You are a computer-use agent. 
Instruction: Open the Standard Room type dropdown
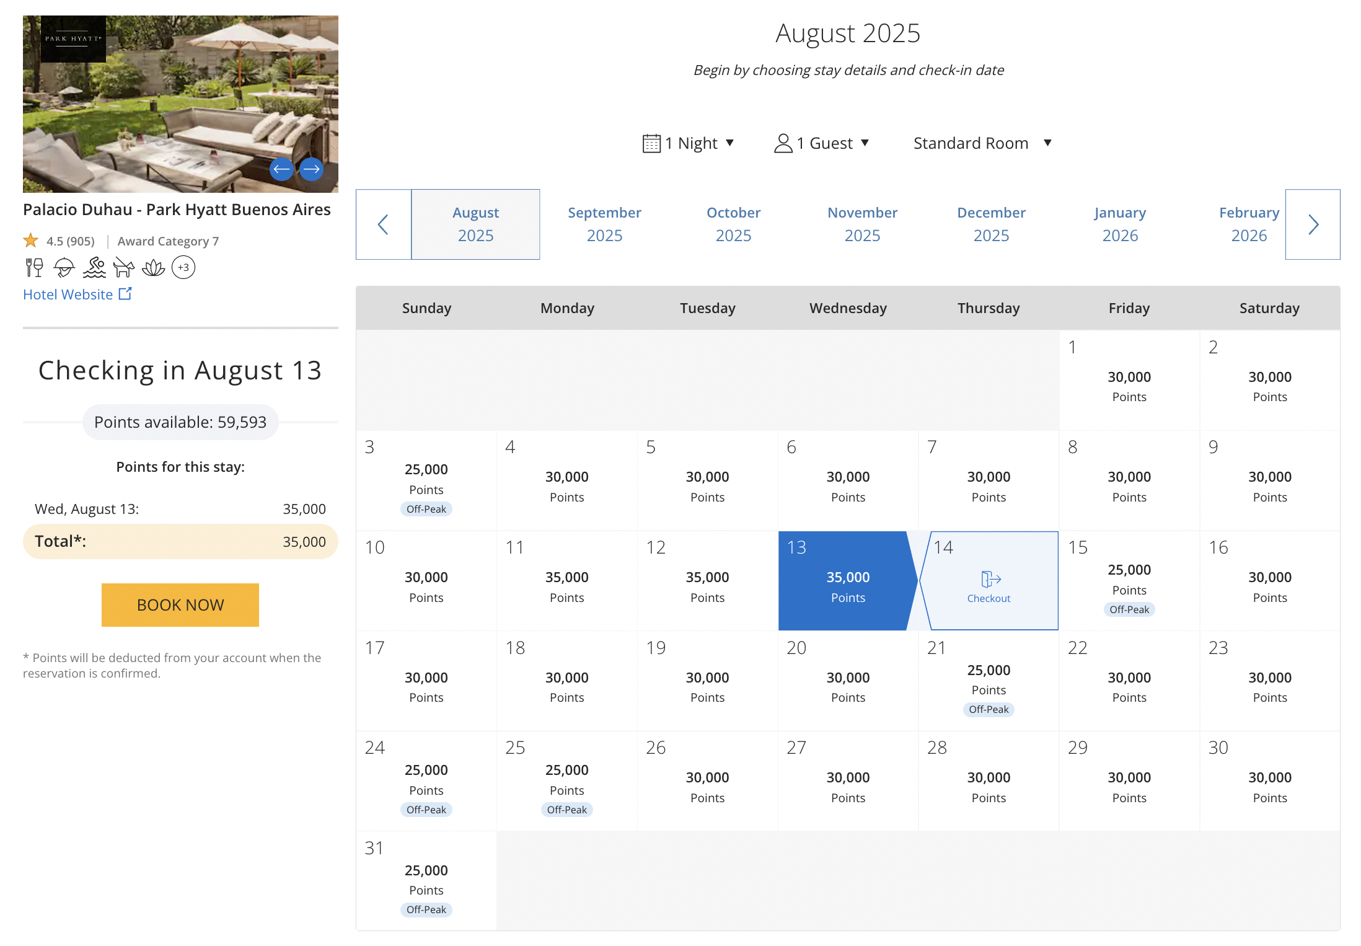point(982,143)
